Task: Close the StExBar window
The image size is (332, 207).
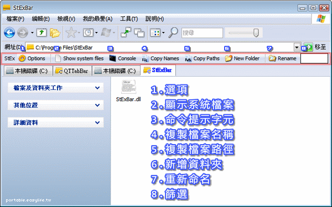Action: pyautogui.click(x=324, y=8)
